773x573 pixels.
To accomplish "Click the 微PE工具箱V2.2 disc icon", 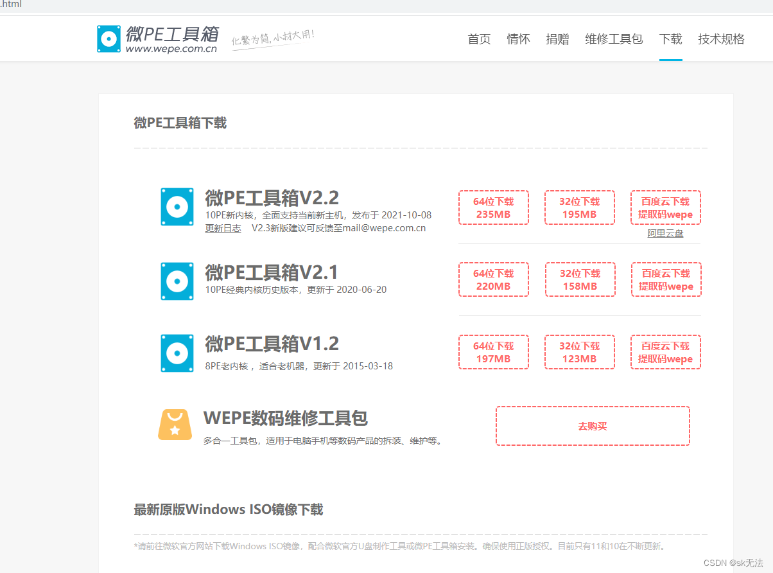I will [177, 207].
